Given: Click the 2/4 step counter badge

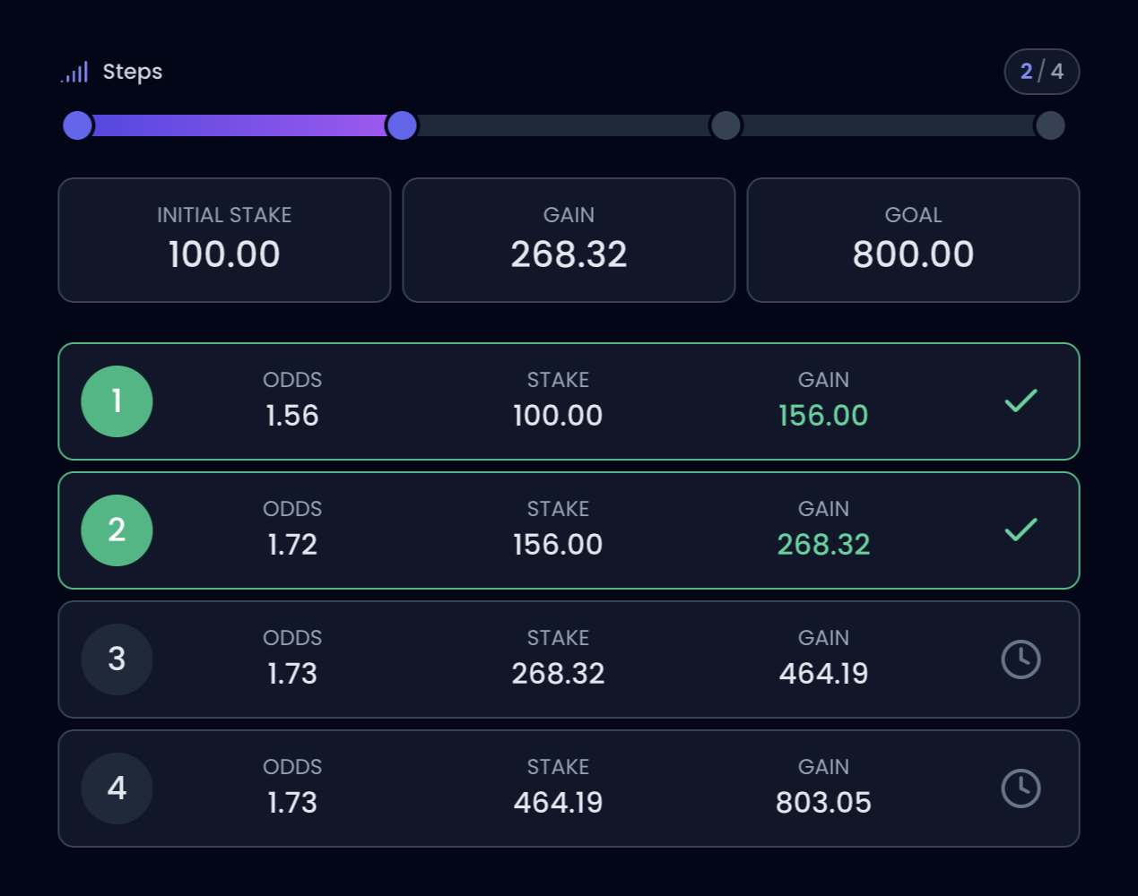Looking at the screenshot, I should click(x=1041, y=72).
